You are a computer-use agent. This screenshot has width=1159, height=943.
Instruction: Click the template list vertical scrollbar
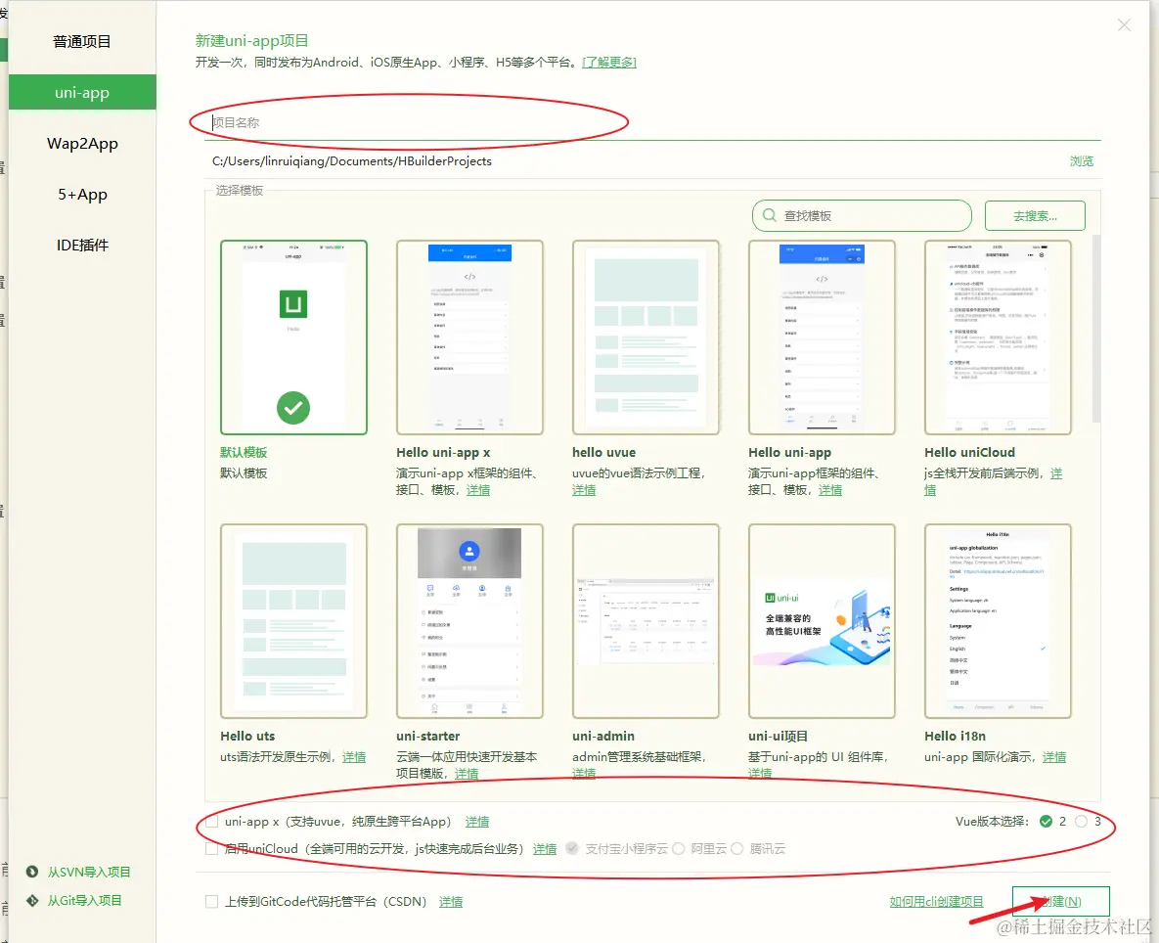click(1096, 329)
